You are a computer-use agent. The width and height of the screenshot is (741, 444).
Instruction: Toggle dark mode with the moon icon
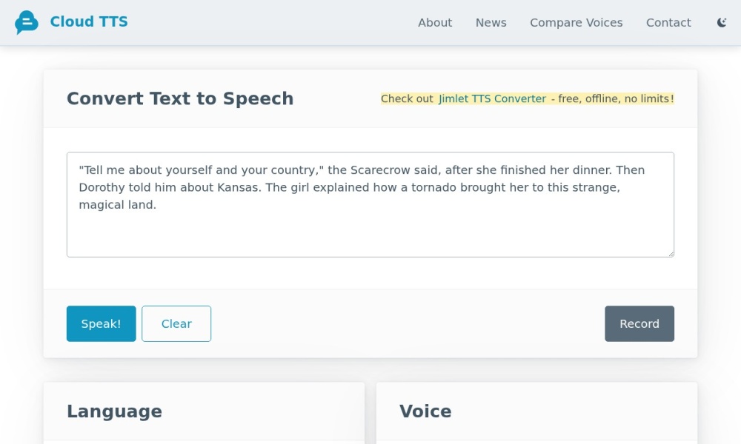coord(722,23)
